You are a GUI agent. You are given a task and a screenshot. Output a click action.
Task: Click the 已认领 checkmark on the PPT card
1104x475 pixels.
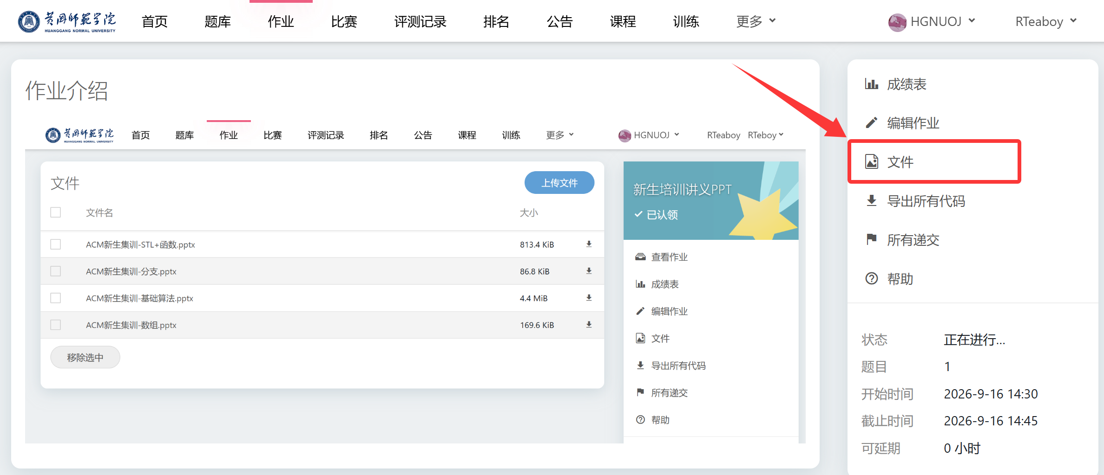coord(638,214)
